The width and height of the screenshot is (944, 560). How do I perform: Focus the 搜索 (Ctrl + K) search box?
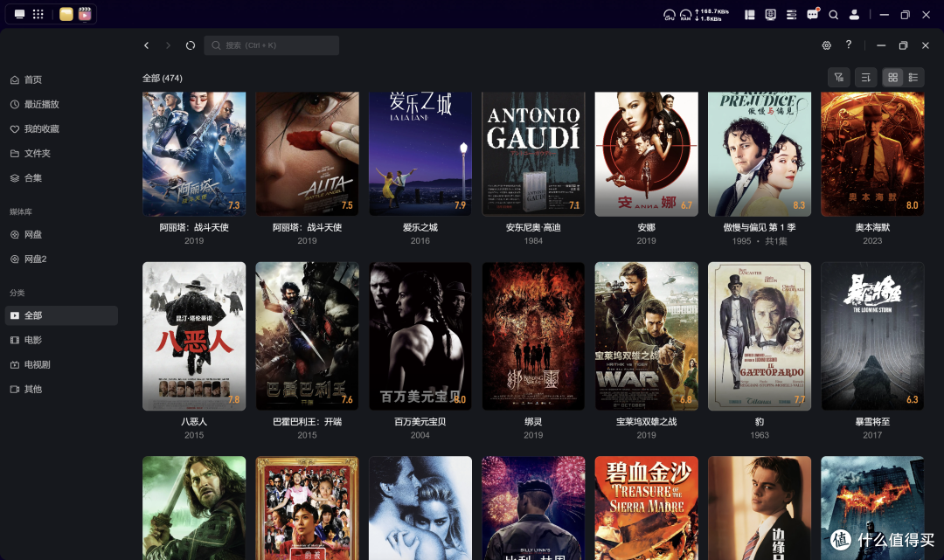pos(272,45)
